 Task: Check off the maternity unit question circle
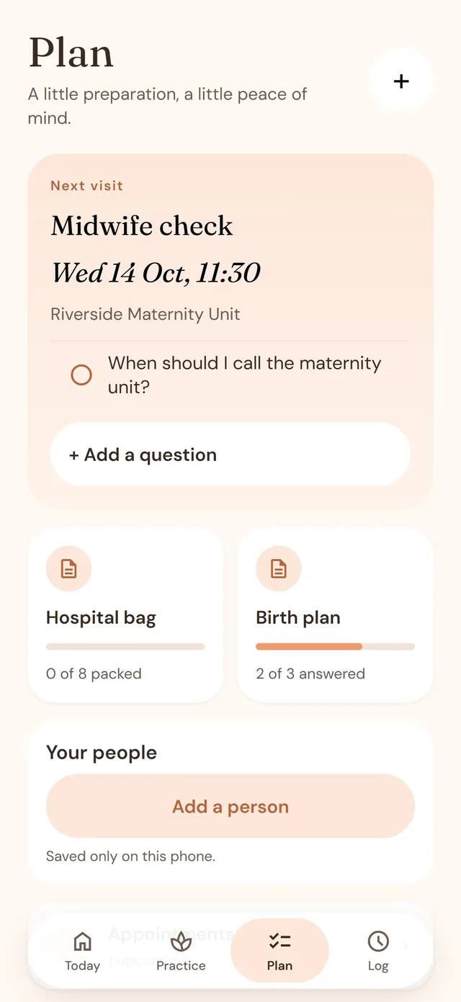point(81,375)
